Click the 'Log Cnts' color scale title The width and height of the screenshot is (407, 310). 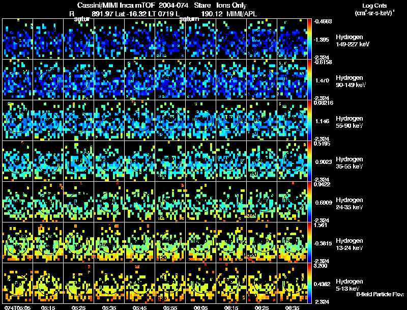(374, 6)
